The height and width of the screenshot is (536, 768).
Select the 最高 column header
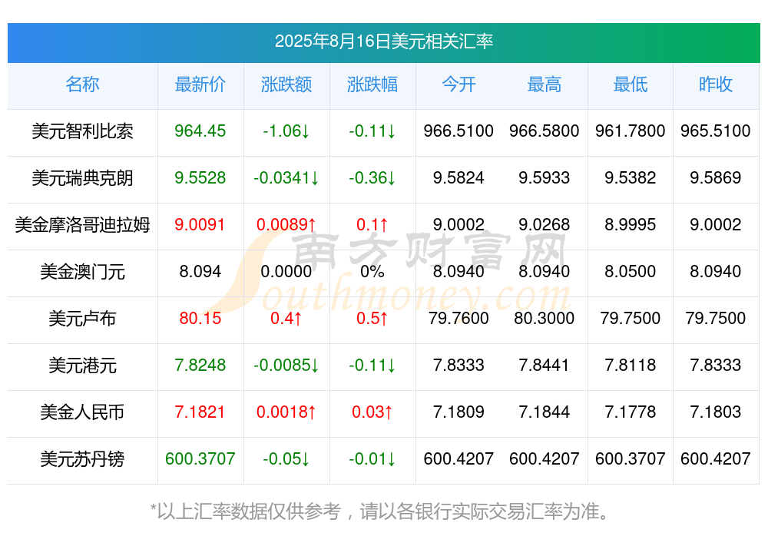(x=545, y=84)
